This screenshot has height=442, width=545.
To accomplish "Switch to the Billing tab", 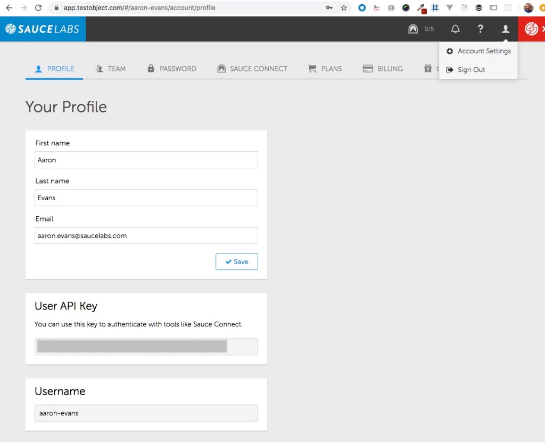I will click(383, 69).
